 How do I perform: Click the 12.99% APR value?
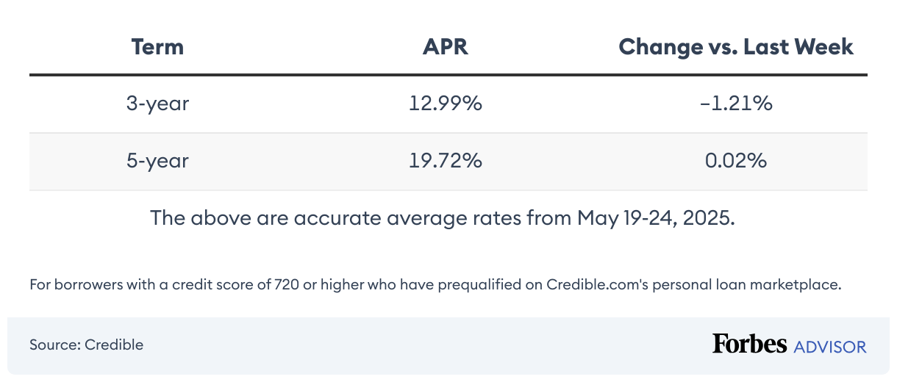[x=445, y=104]
